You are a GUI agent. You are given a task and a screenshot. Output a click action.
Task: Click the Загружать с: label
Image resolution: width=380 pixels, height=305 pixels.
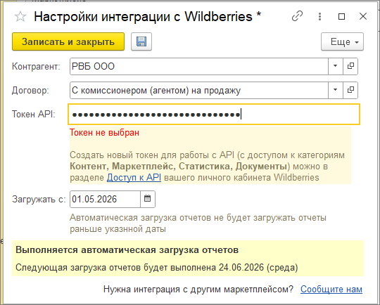point(39,199)
